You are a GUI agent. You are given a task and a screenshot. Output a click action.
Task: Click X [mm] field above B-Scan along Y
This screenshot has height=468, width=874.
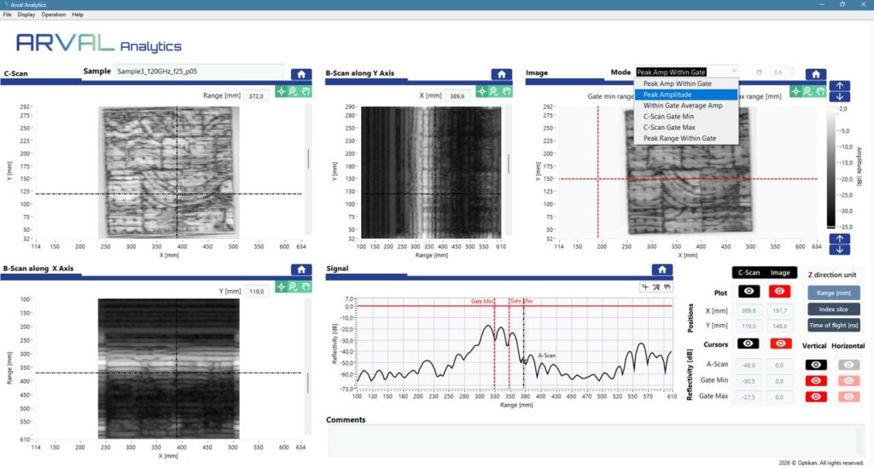[458, 95]
